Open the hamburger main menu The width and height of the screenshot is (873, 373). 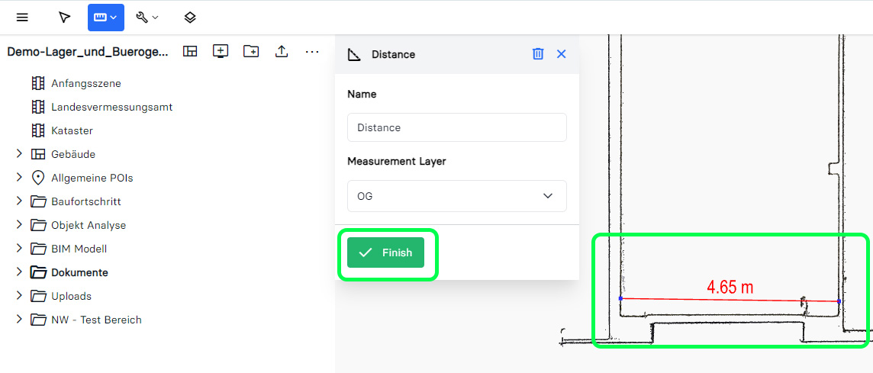[22, 18]
